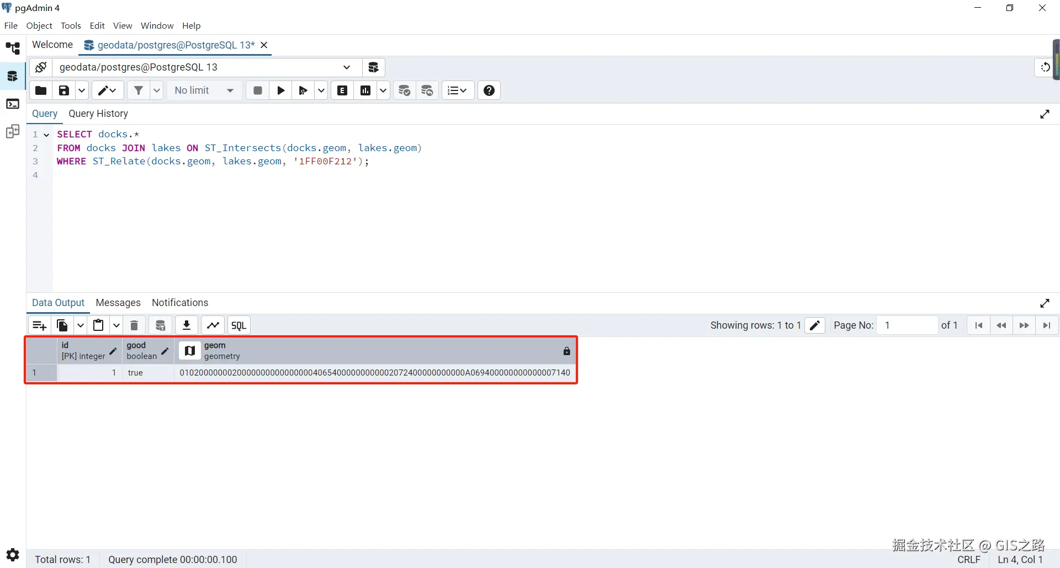Rollback the transaction
The width and height of the screenshot is (1060, 568).
[427, 90]
